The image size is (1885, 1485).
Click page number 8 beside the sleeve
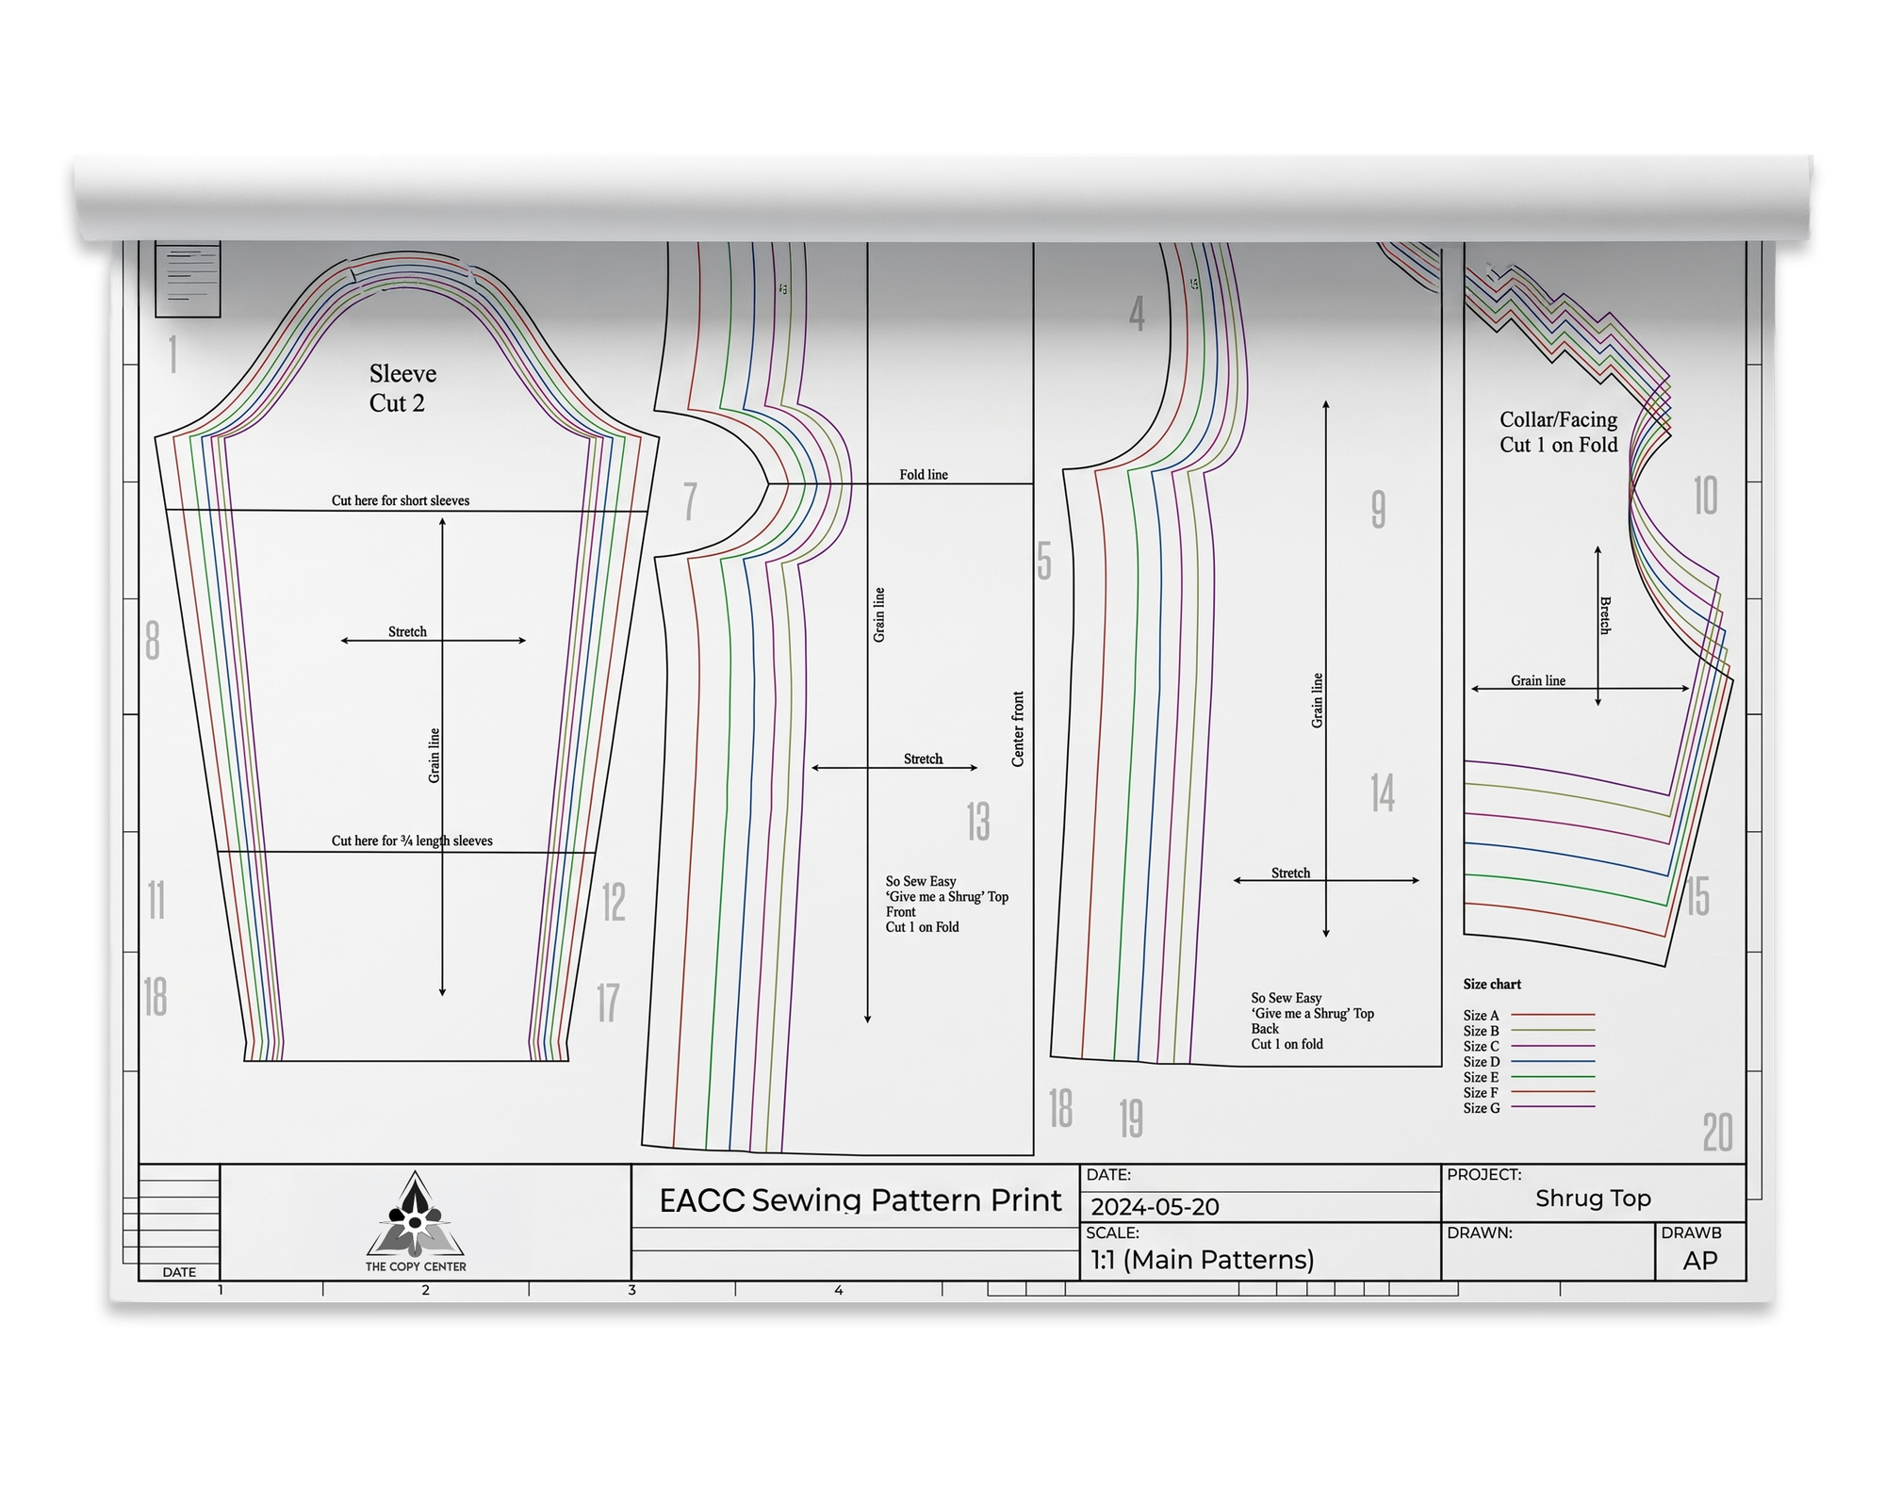click(153, 640)
